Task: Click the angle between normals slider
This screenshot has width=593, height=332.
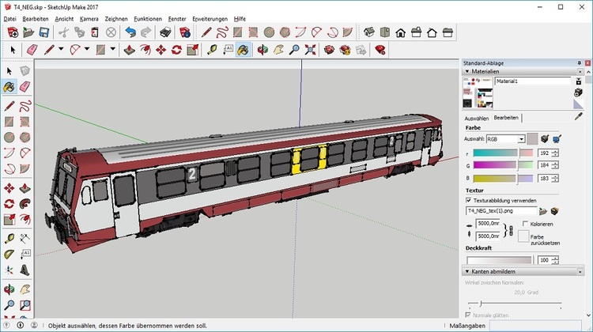Action: click(x=515, y=304)
